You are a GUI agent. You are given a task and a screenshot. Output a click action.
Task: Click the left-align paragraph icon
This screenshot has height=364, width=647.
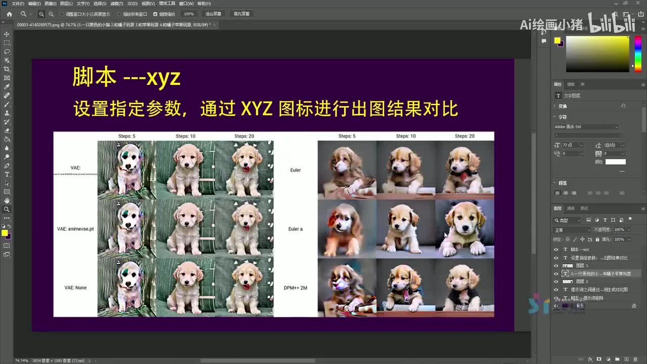point(558,193)
